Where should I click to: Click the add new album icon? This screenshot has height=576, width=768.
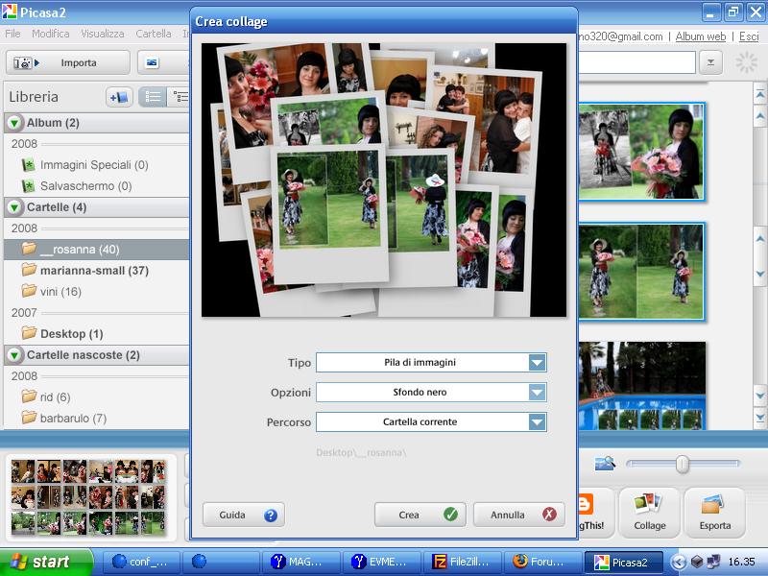[119, 97]
